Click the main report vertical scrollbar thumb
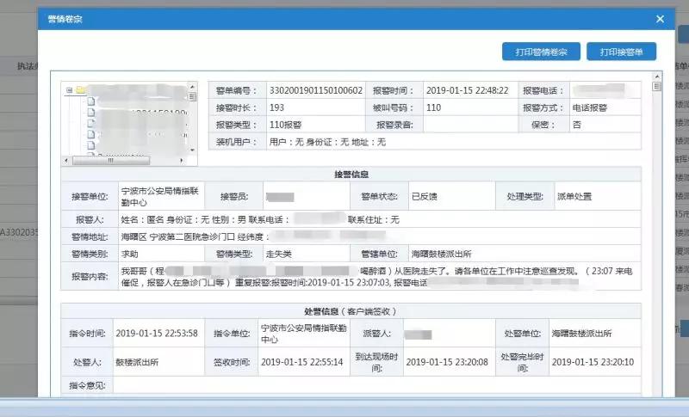 (x=657, y=86)
